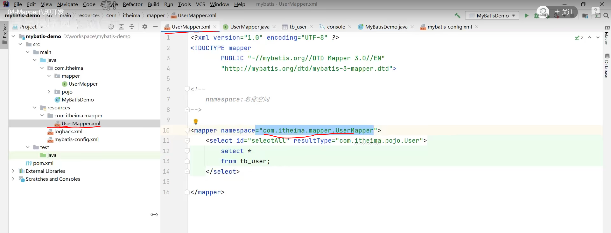Click the yellow light bulb intention icon
The image size is (611, 233).
coord(196,121)
